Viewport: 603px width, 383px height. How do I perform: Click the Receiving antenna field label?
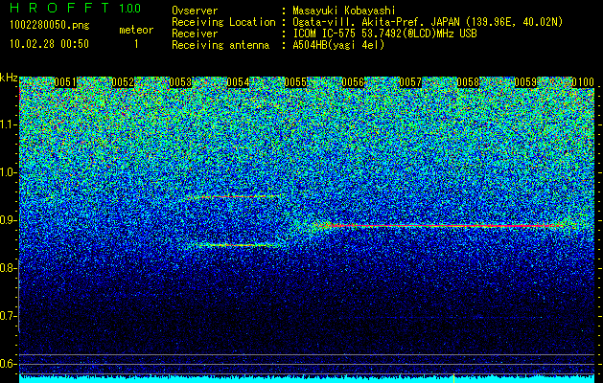[x=220, y=45]
